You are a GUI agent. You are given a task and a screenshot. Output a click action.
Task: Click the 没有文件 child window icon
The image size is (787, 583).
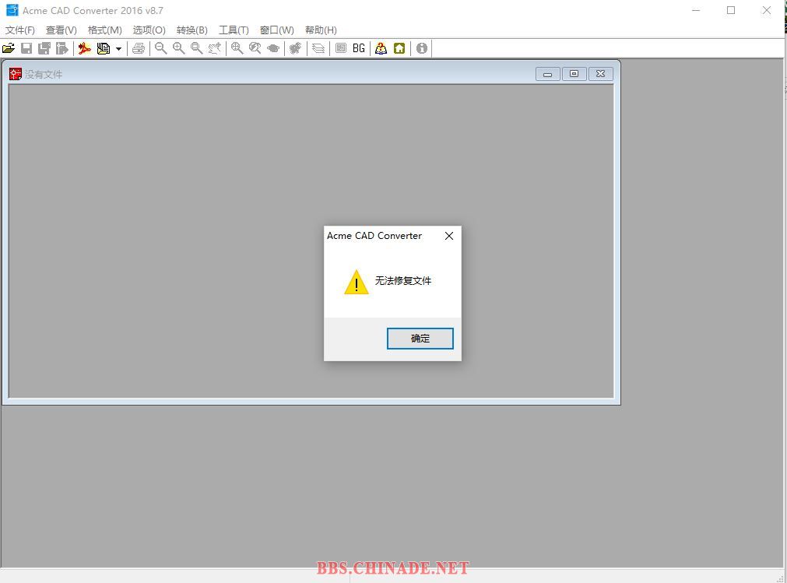point(15,74)
